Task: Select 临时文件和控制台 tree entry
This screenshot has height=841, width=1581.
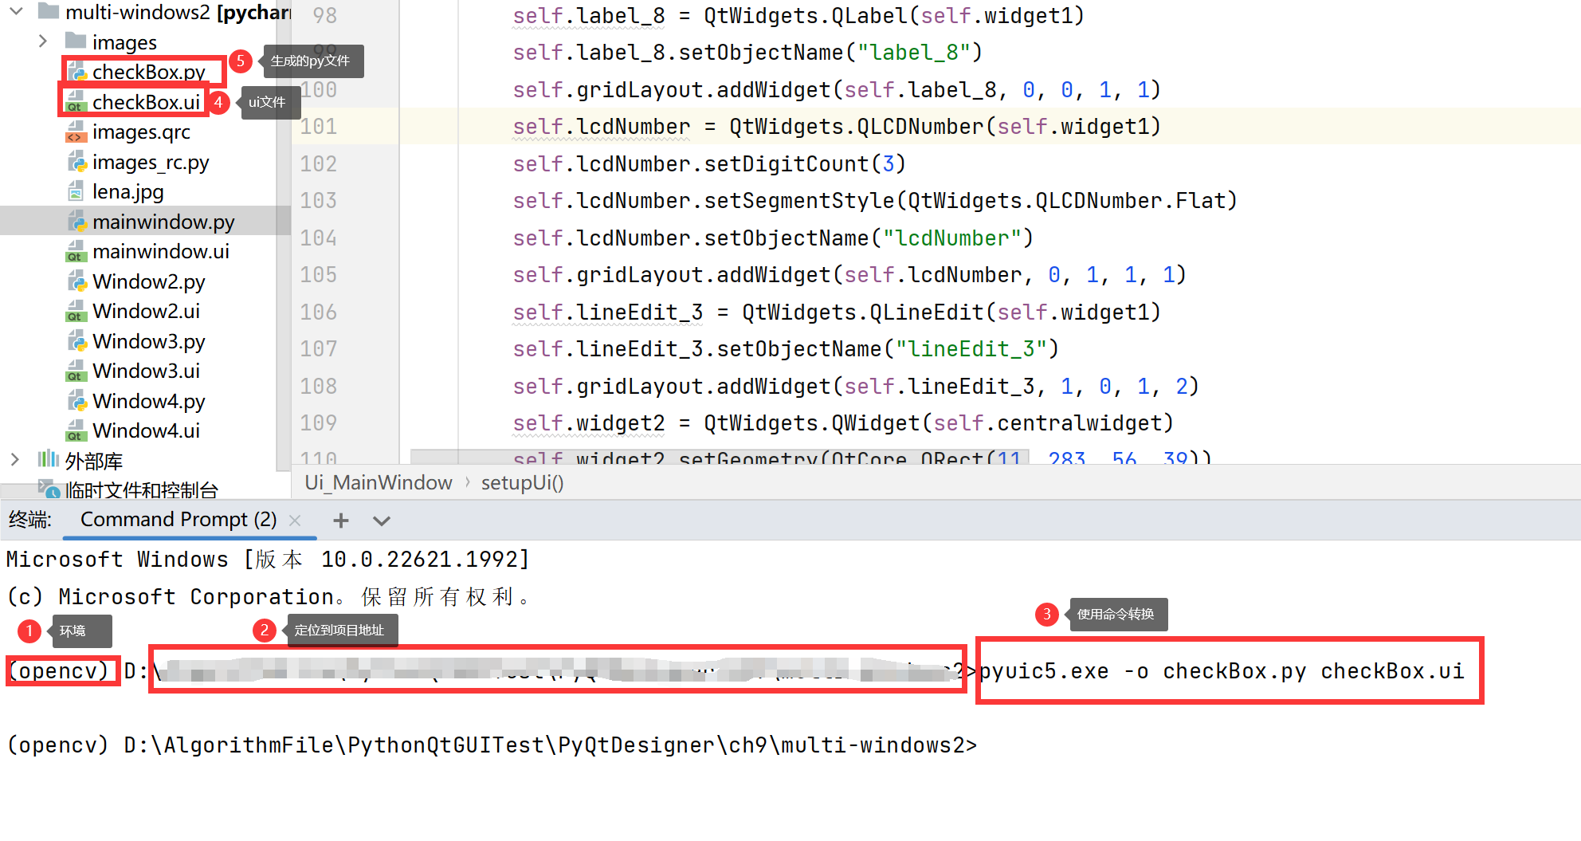Action: (142, 489)
